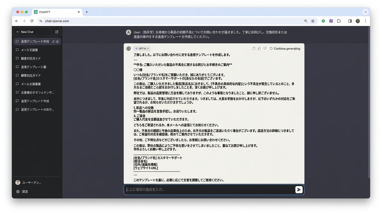Click the thumbs down icon on response
The width and height of the screenshot is (382, 213).
tap(265, 49)
